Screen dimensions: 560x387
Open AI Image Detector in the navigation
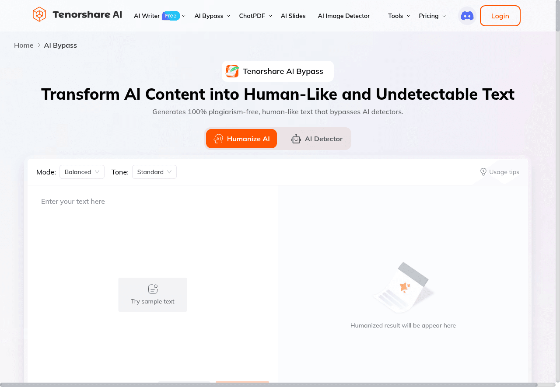(343, 16)
